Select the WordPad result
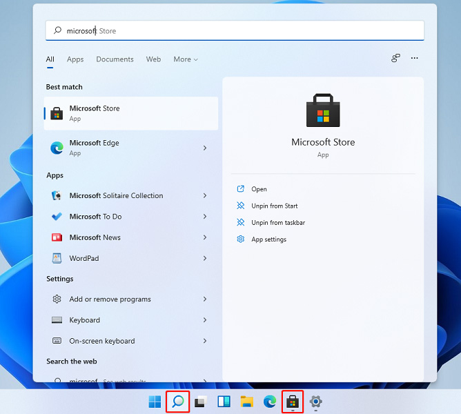 point(131,258)
